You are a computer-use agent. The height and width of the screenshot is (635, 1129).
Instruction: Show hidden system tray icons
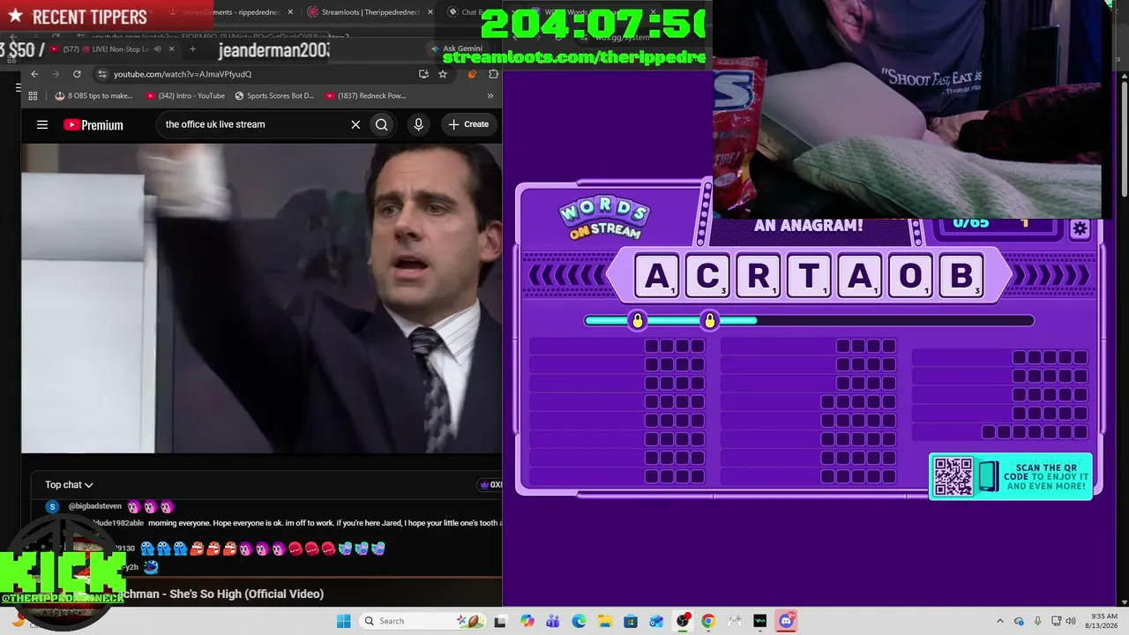click(x=999, y=621)
